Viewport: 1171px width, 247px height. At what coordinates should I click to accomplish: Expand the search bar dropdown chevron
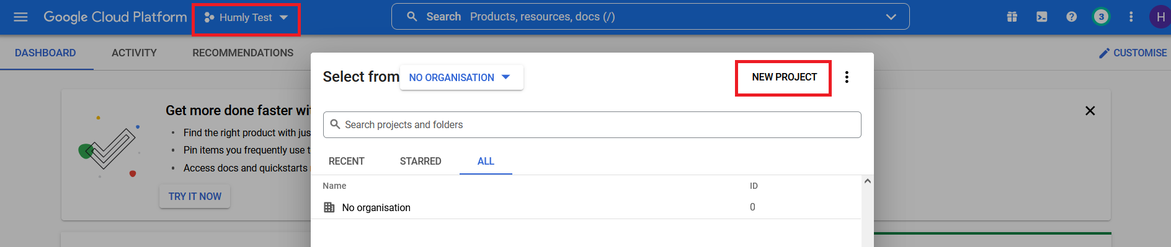tap(891, 17)
